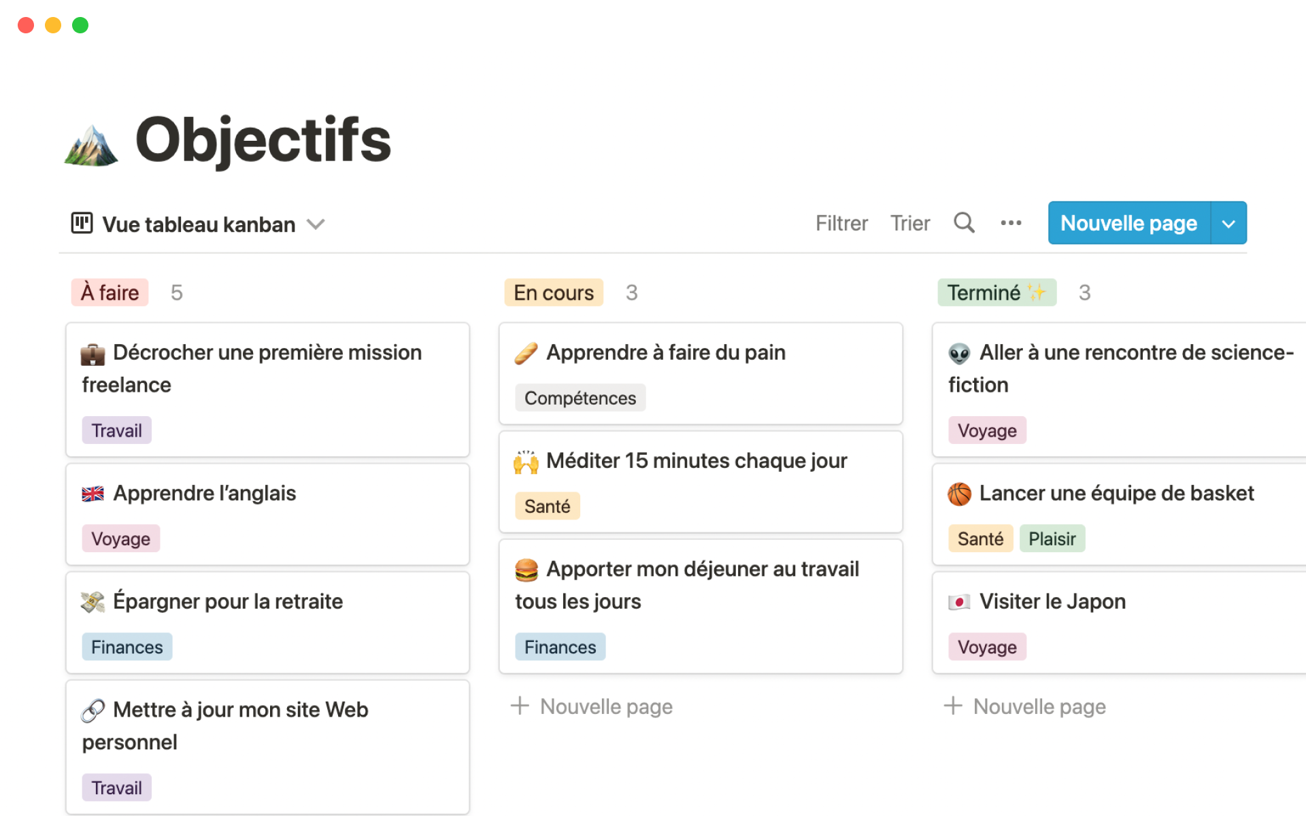Click the kanban board view icon
This screenshot has height=816, width=1306.
coord(82,223)
